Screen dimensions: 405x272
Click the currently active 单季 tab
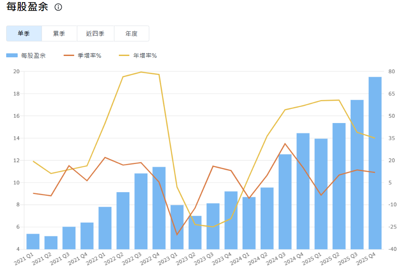point(24,33)
